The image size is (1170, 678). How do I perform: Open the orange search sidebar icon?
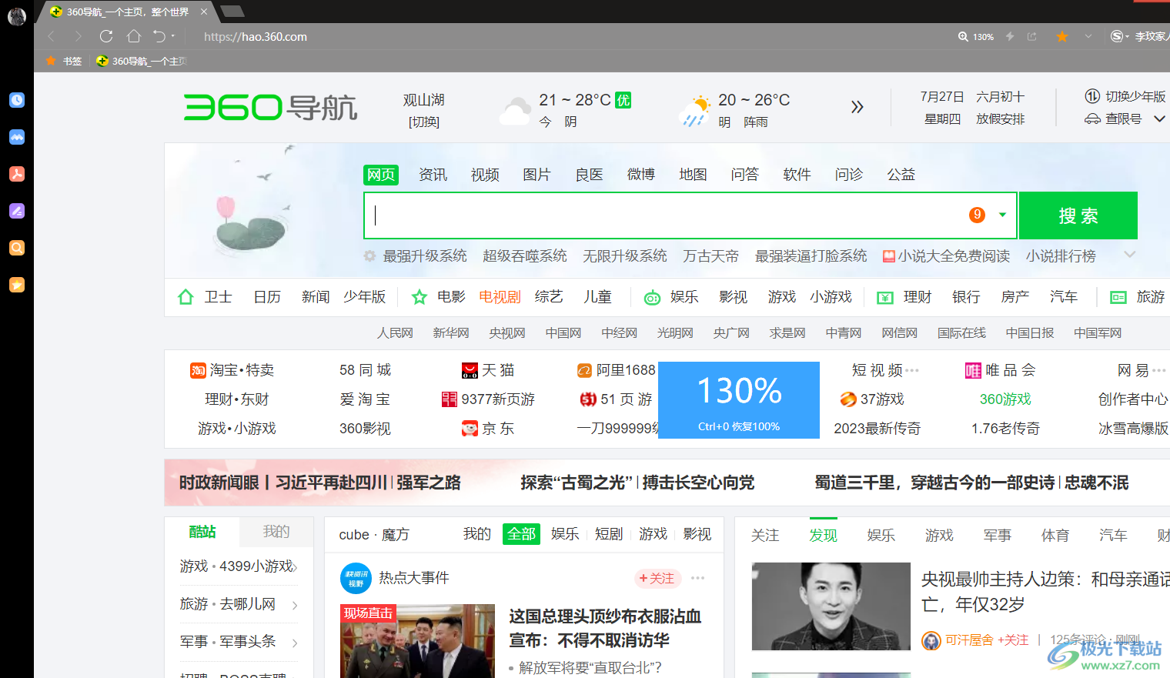[x=17, y=248]
